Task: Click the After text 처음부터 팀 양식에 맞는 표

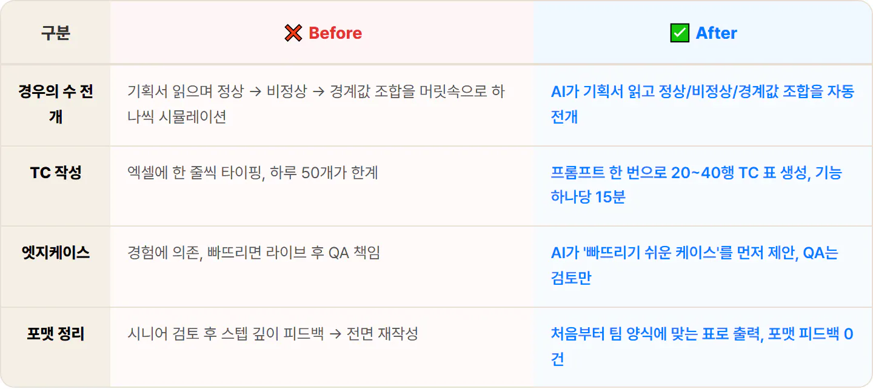Action: coord(702,346)
